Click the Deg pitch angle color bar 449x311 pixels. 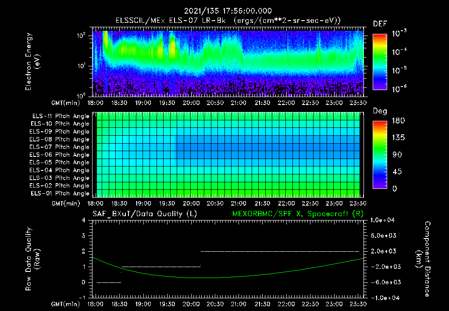[x=380, y=155]
